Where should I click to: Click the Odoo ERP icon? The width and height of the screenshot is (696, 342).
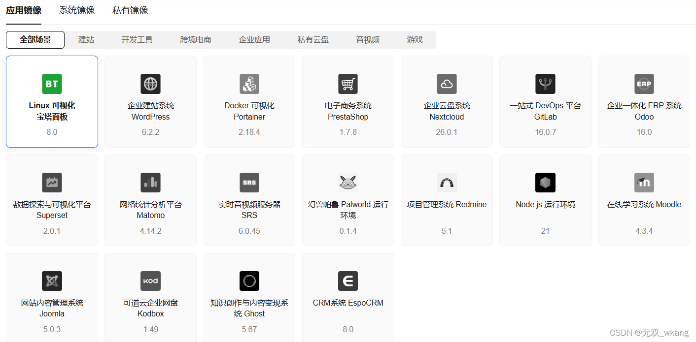[x=644, y=84]
